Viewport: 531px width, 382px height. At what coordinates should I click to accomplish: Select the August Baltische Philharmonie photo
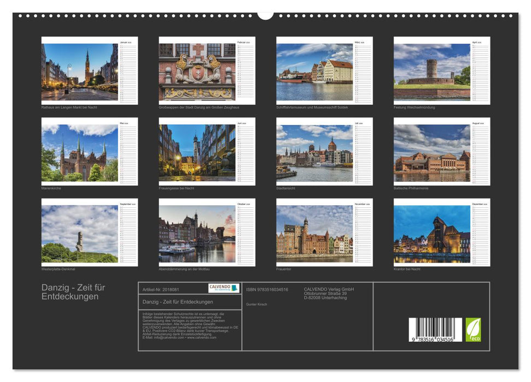(432, 153)
